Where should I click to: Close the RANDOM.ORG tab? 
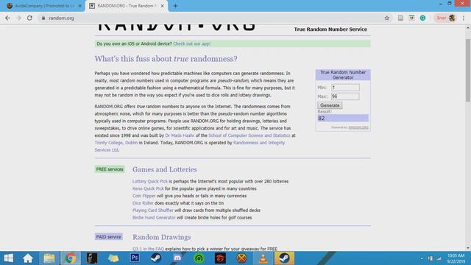pyautogui.click(x=162, y=6)
